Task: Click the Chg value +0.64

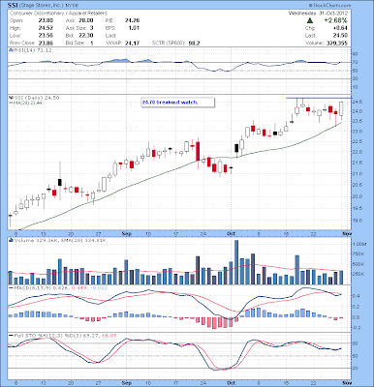Action: [341, 28]
